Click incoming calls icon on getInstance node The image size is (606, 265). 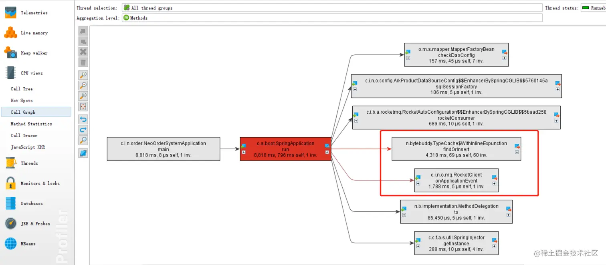[x=418, y=240]
